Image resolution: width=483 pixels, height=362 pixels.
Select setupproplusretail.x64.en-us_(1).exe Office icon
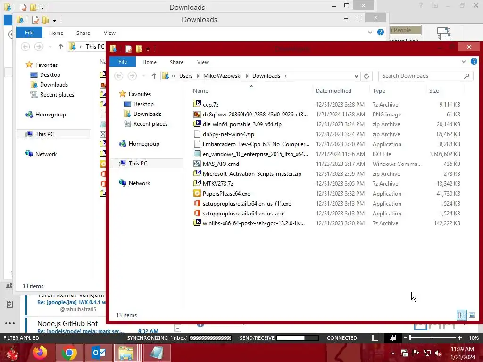[x=197, y=204]
